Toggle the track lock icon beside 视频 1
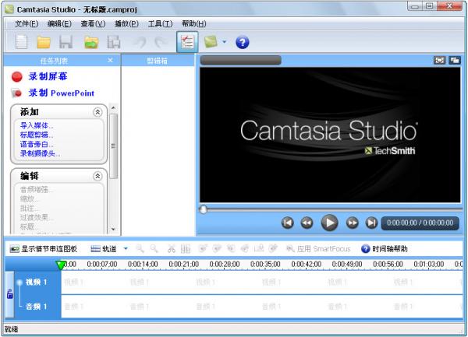The width and height of the screenshot is (468, 337). (x=10, y=294)
